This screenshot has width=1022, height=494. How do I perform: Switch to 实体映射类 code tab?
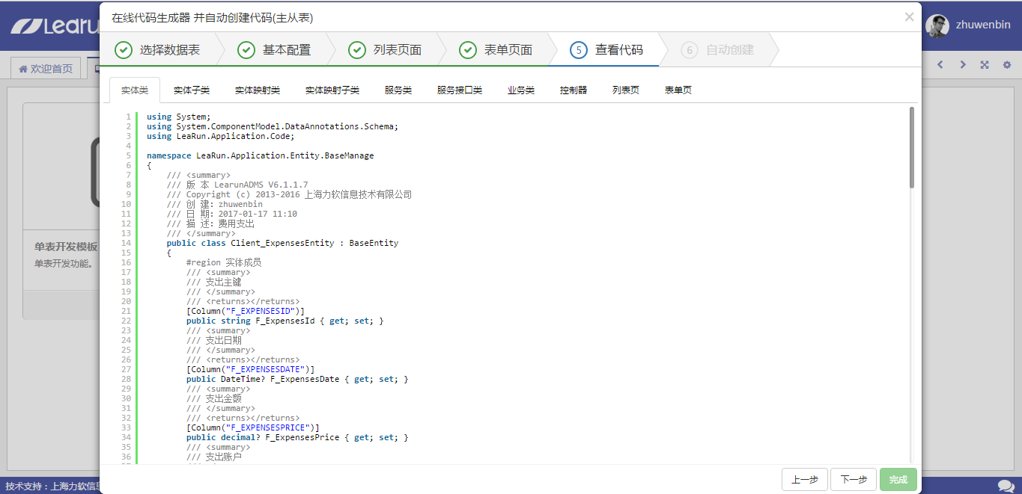(258, 90)
